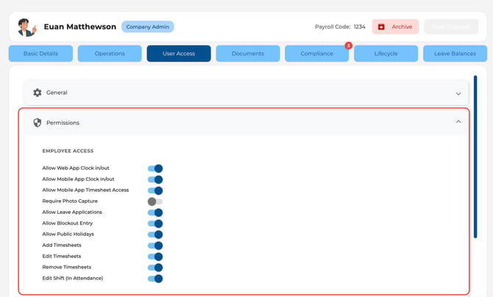This screenshot has width=493, height=297.
Task: Click the blue vertical scrollbar
Action: point(475,157)
